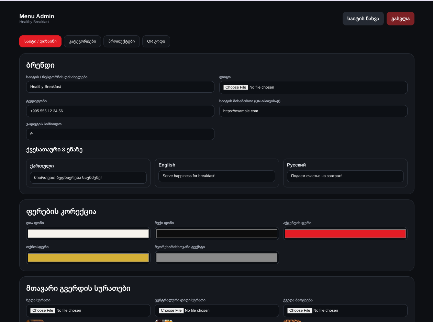Focus the restaurant name field Healthy Breakfast

[x=120, y=87]
